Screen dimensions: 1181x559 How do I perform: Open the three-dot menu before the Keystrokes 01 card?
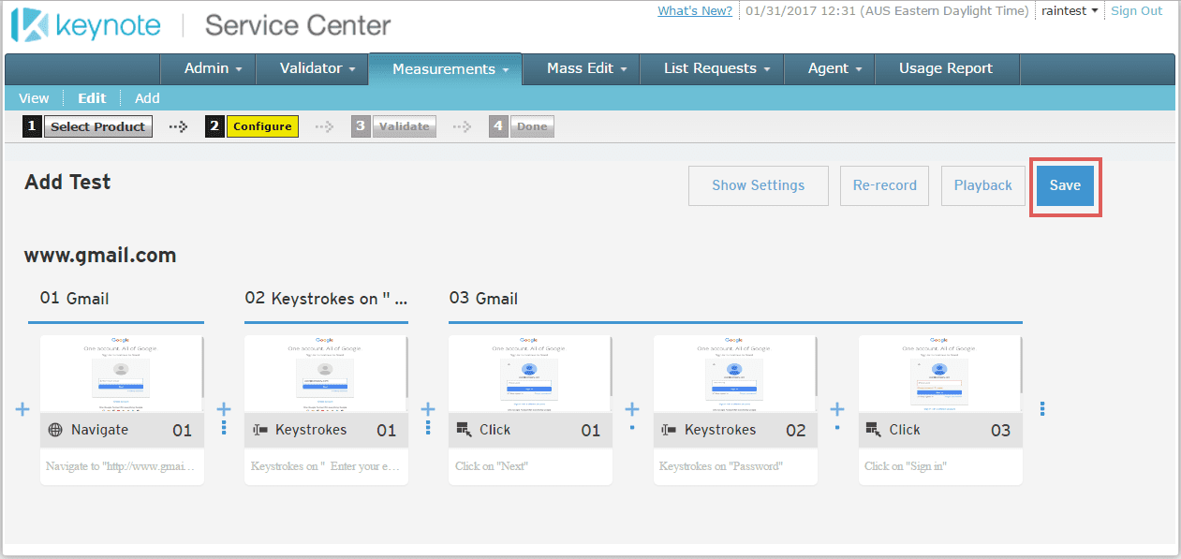click(x=224, y=427)
